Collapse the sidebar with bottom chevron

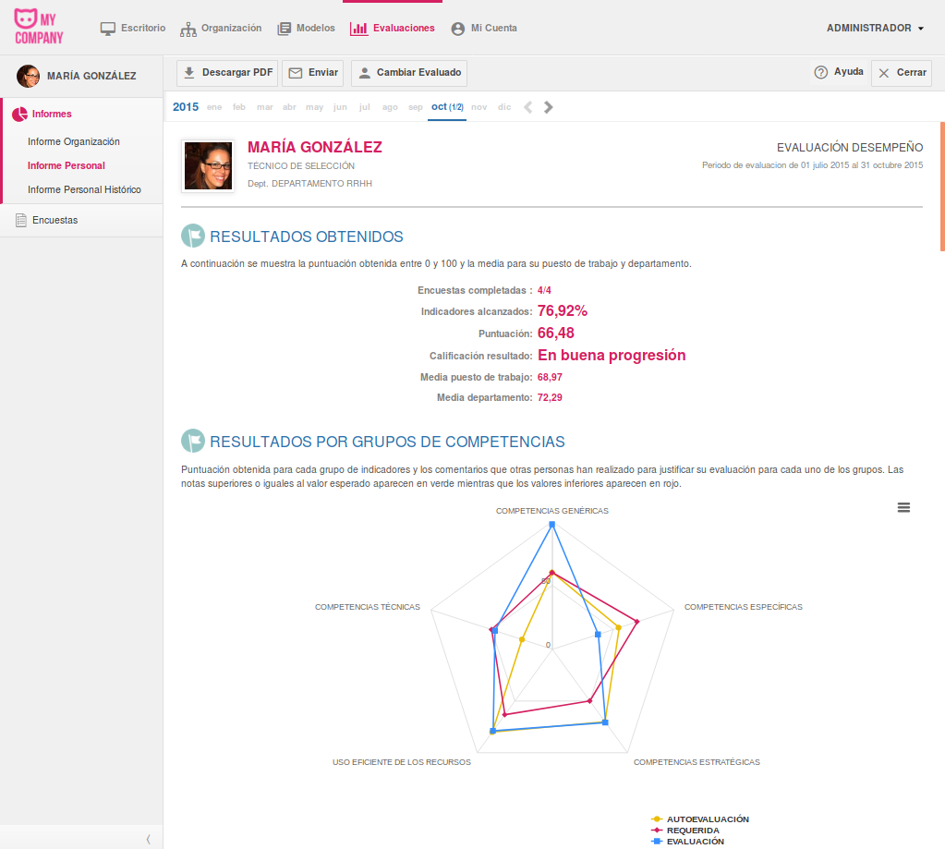coord(148,840)
